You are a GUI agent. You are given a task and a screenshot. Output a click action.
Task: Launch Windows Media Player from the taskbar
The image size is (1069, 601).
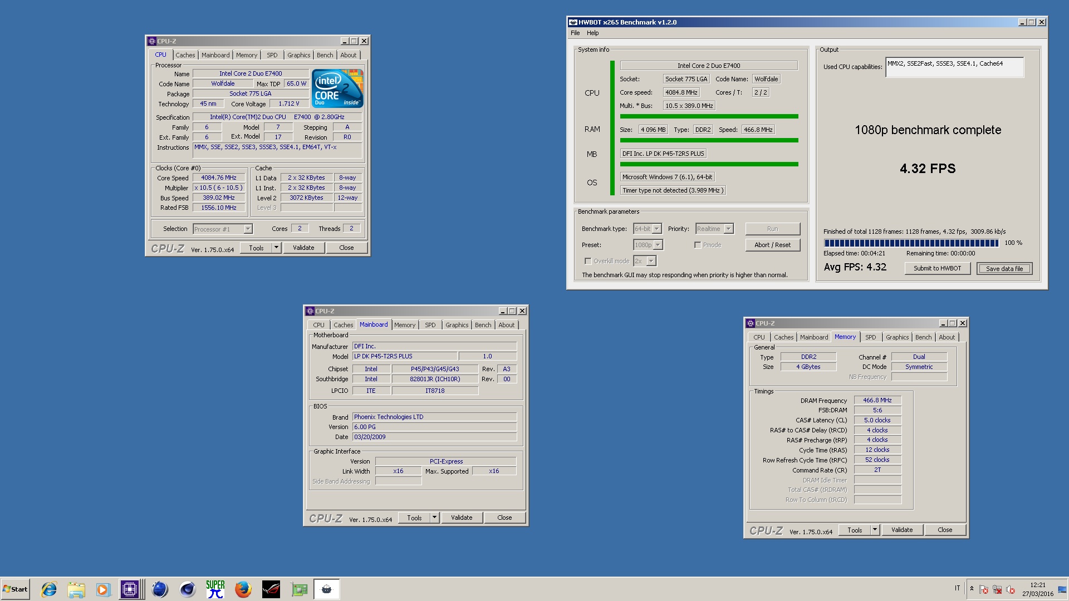point(103,589)
